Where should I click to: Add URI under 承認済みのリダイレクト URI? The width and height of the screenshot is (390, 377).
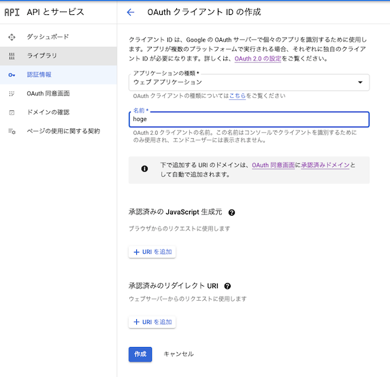(152, 323)
